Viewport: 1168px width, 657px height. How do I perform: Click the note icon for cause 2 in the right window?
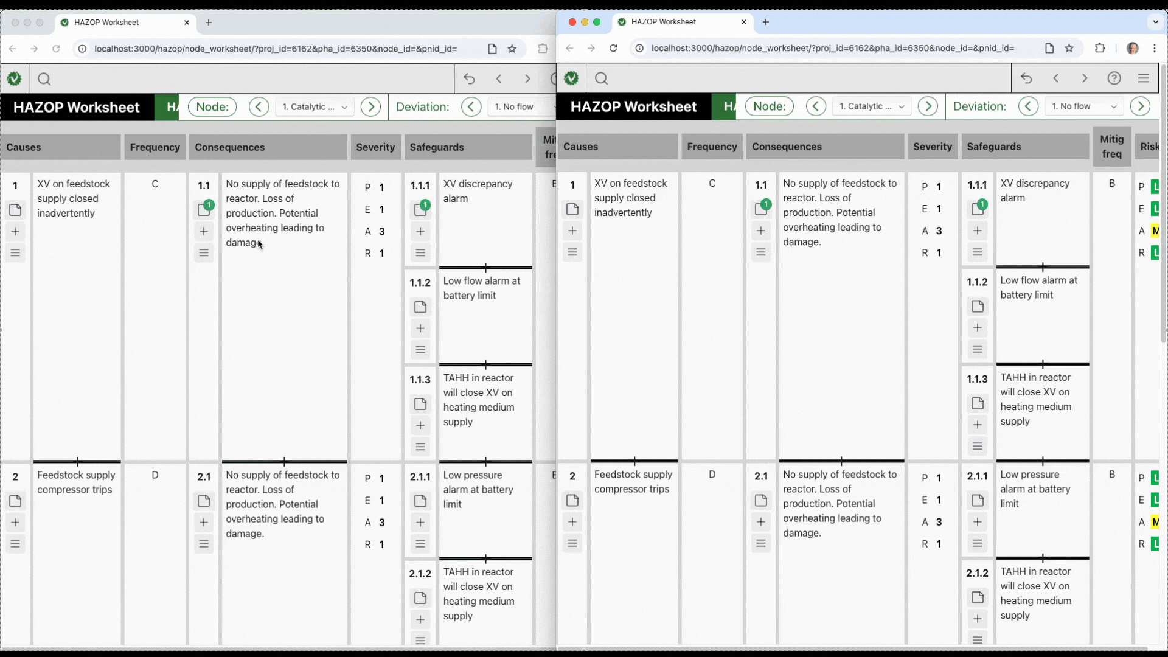[572, 500]
